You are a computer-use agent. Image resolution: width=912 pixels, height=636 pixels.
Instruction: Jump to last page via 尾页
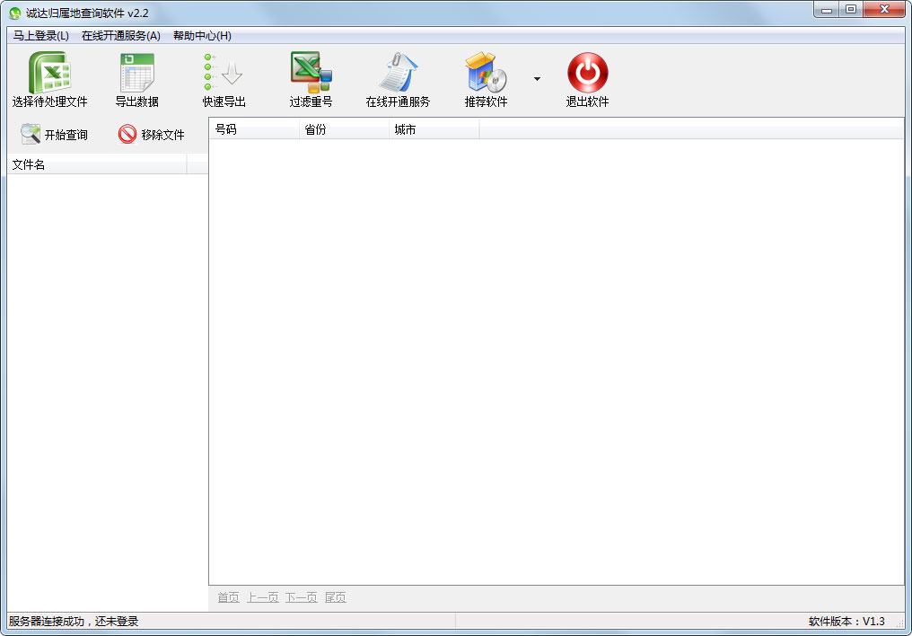click(335, 597)
